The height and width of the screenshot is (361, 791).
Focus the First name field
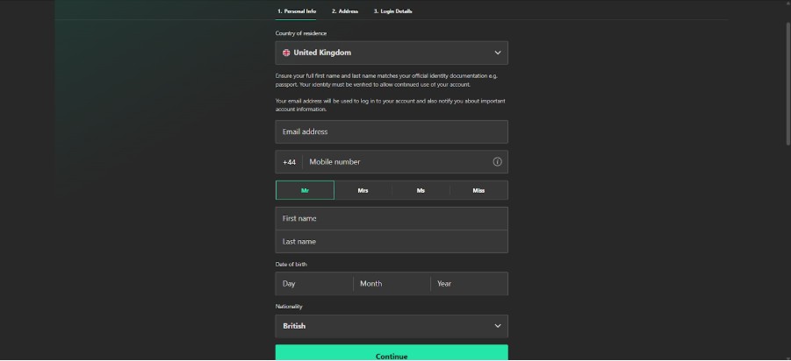[x=392, y=218]
